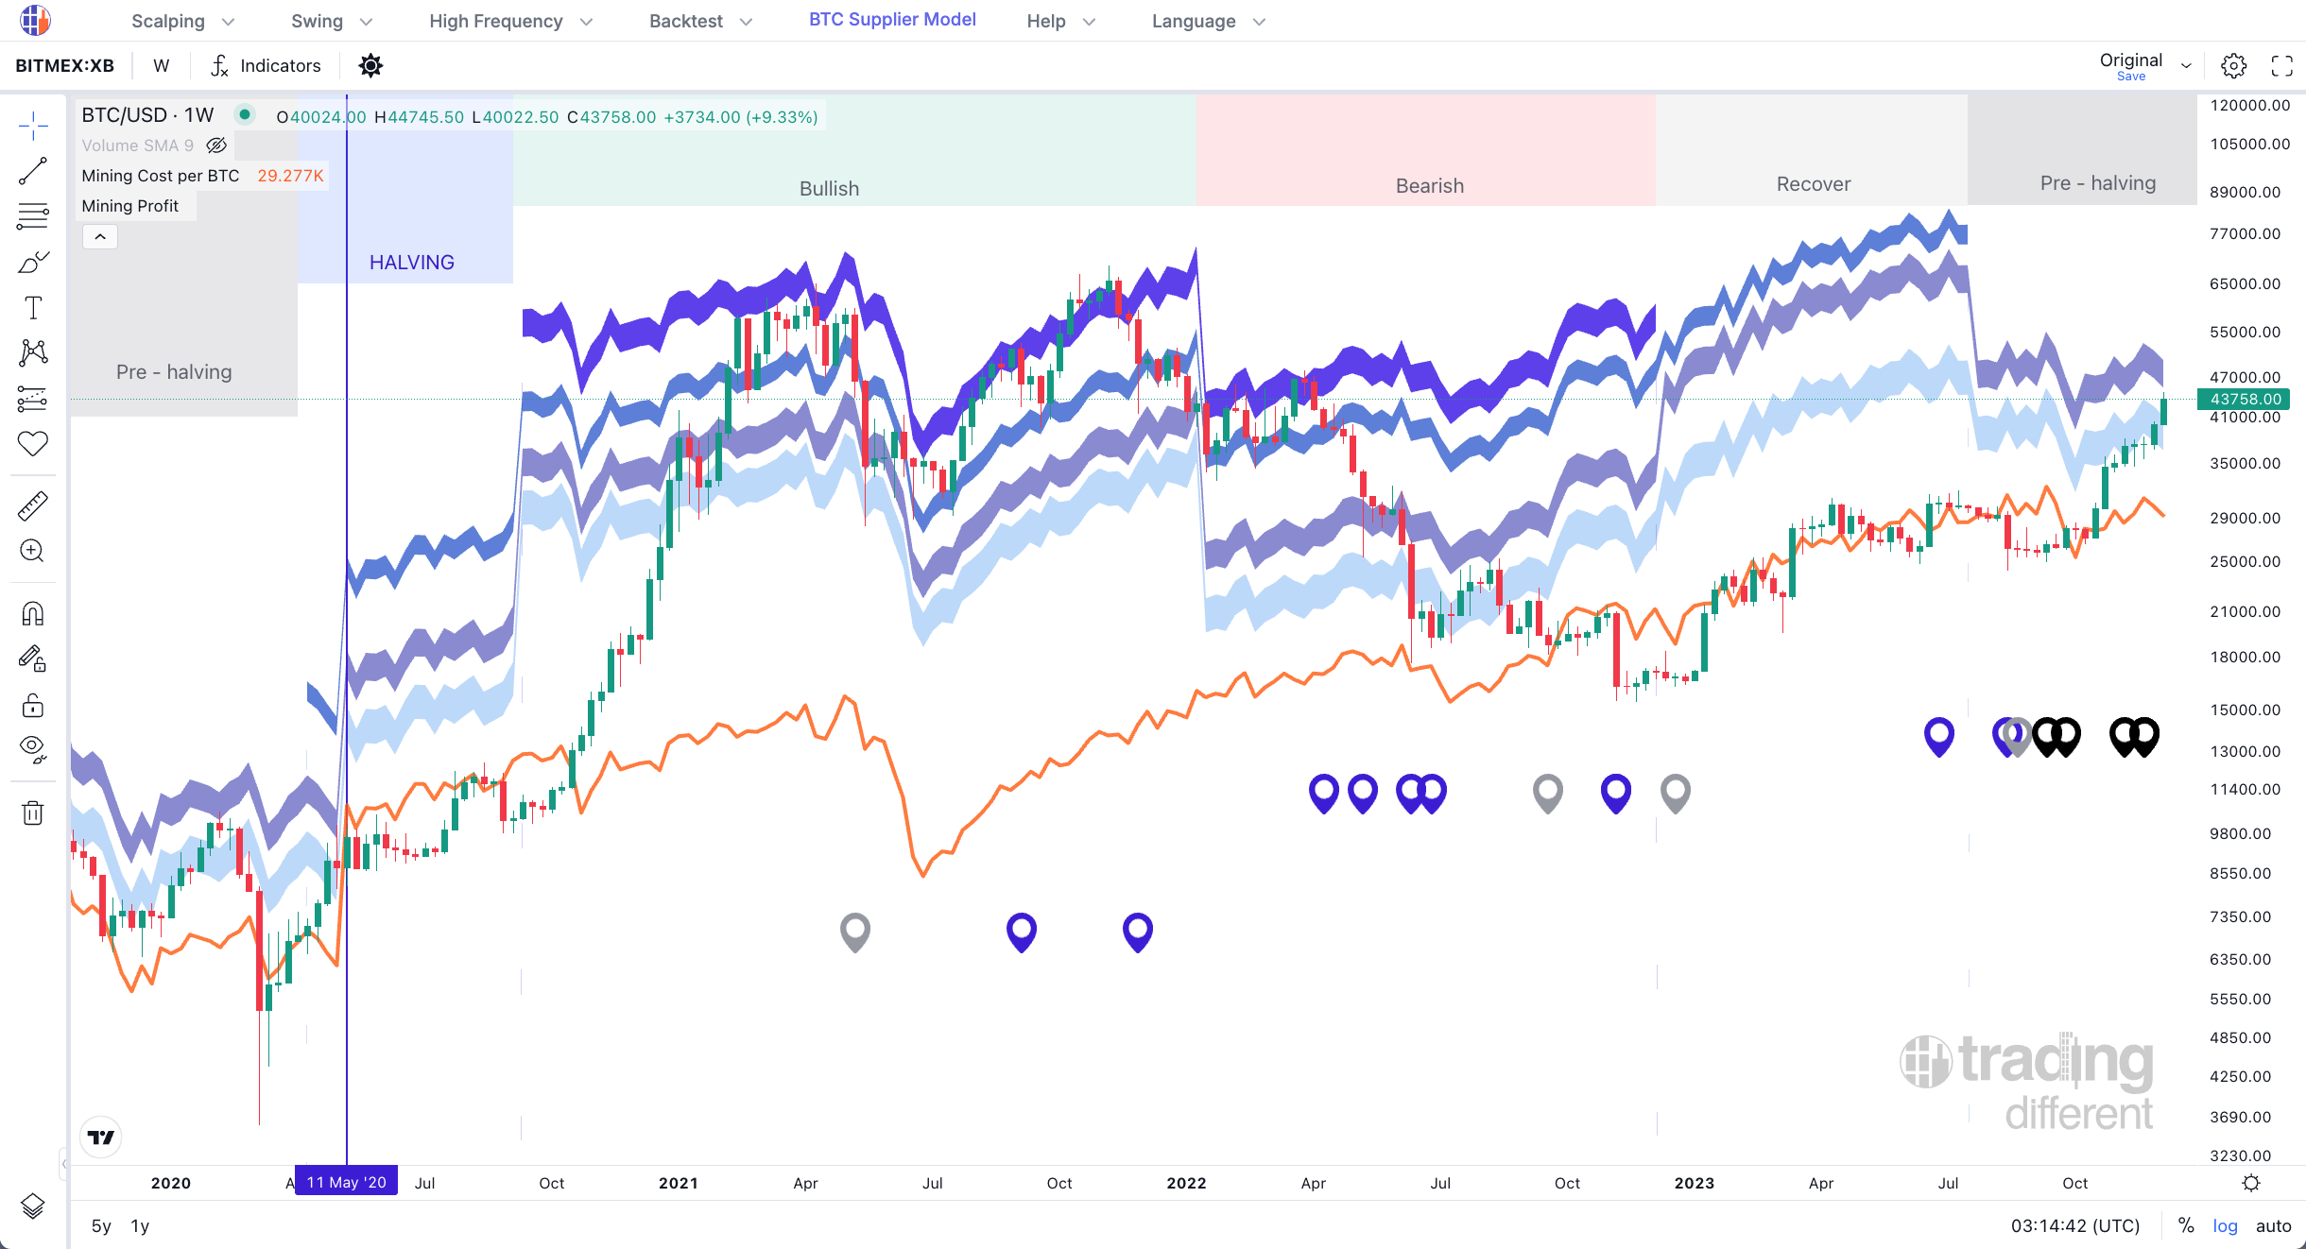Open the zoom-in tool
The height and width of the screenshot is (1249, 2306).
[x=33, y=551]
